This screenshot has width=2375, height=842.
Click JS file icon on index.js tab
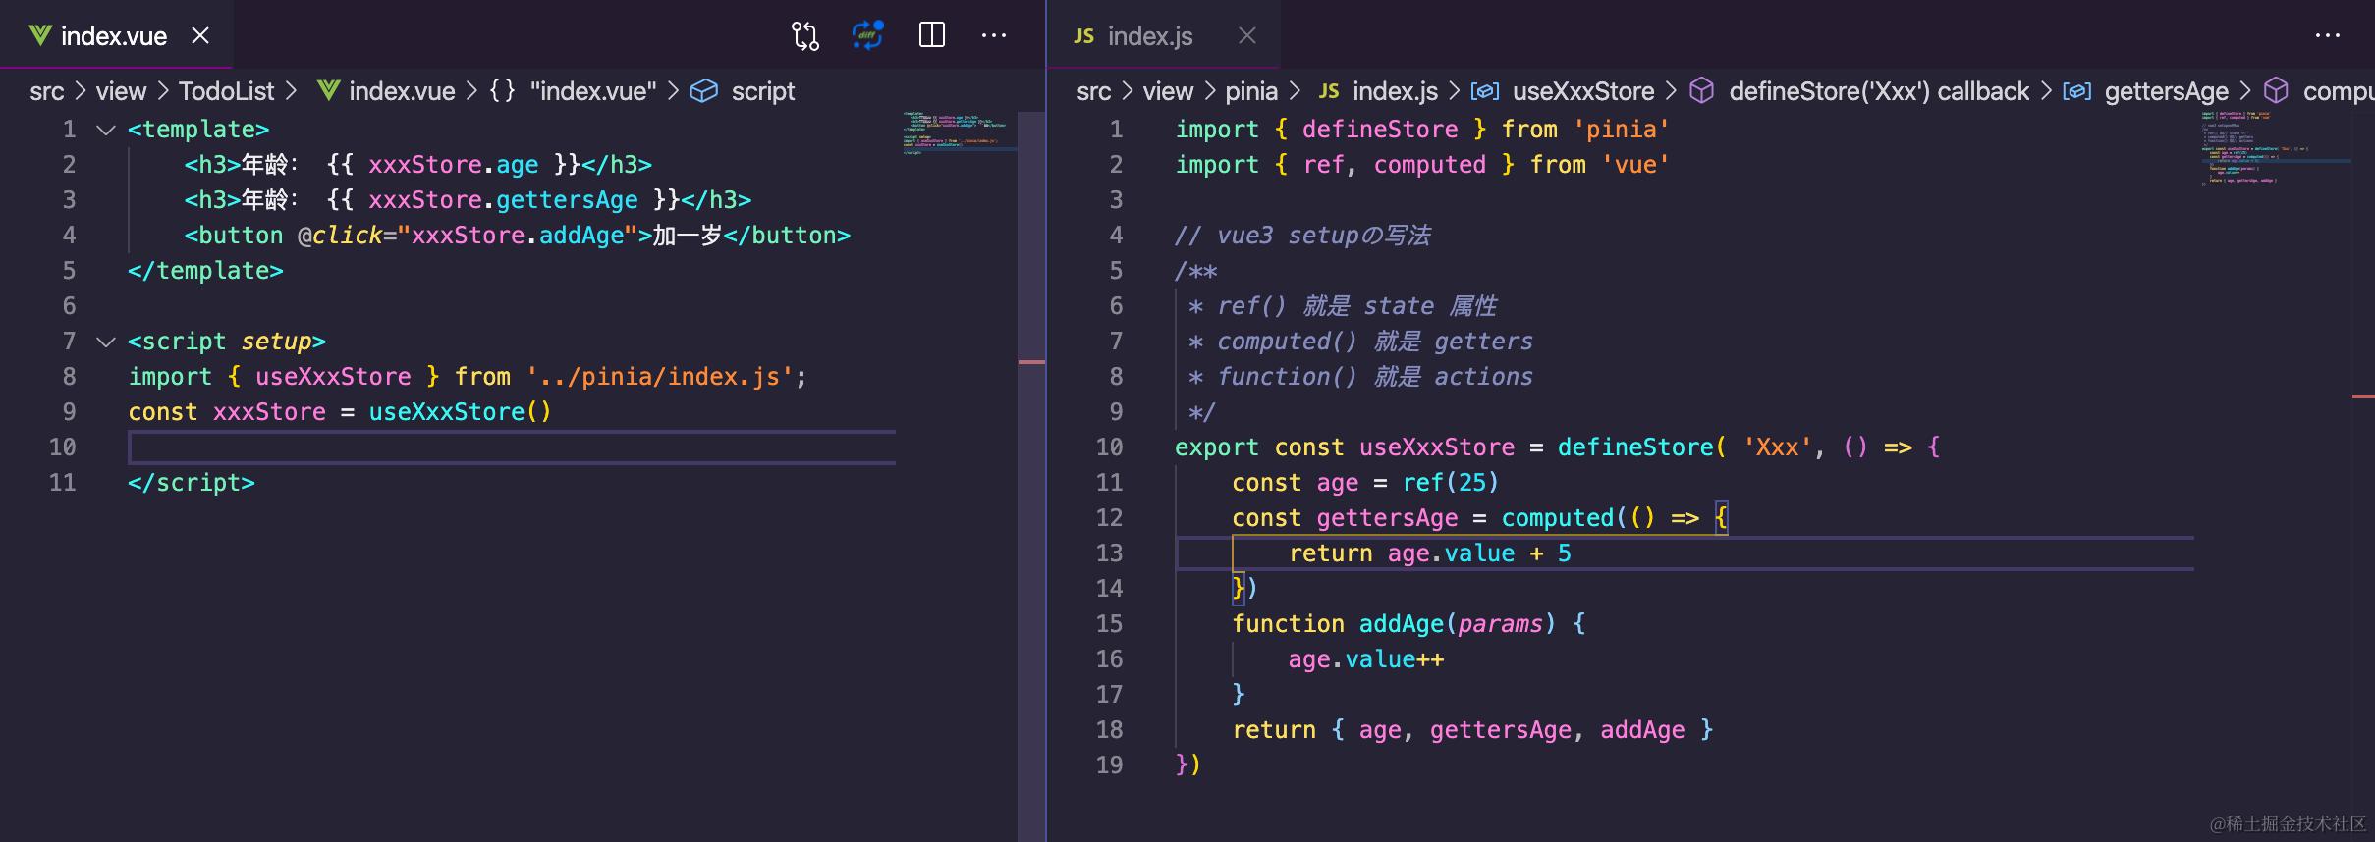[x=1083, y=36]
